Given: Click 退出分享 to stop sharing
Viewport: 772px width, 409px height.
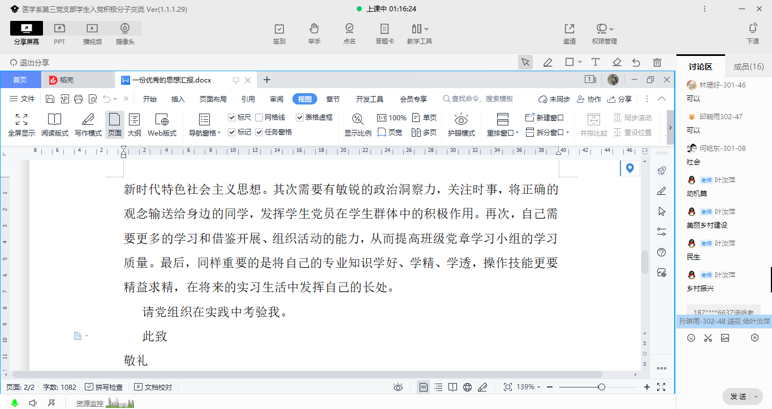Looking at the screenshot, I should click(x=30, y=63).
